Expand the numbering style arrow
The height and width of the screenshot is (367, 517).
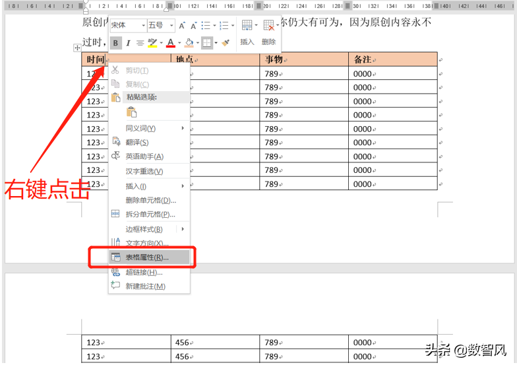click(232, 25)
